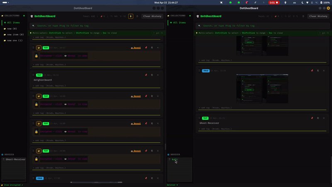This screenshot has width=332, height=187.
Task: Clear History in the left DotGhostBoard window
Action: 152,16
